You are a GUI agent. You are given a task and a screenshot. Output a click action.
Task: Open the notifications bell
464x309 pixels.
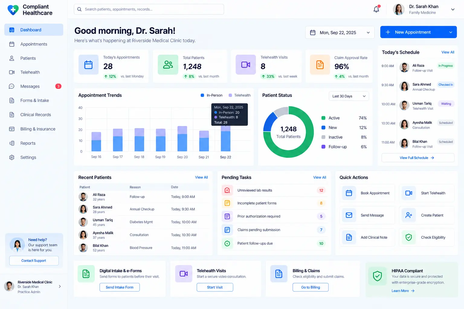tap(376, 9)
